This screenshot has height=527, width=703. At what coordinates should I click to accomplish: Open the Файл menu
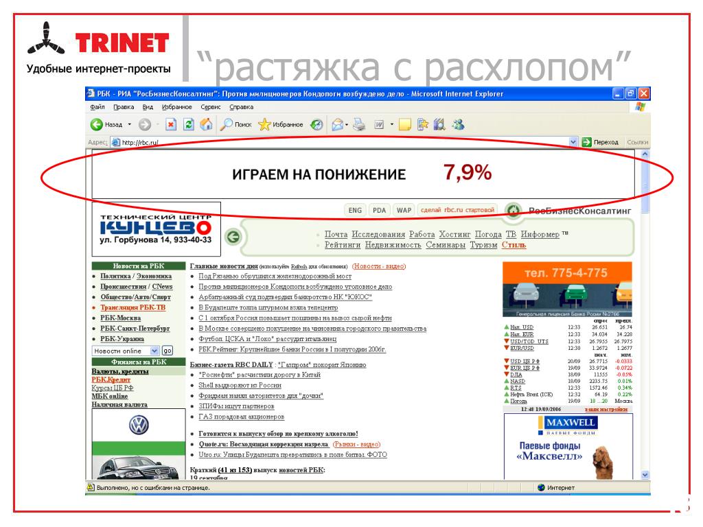tap(97, 107)
